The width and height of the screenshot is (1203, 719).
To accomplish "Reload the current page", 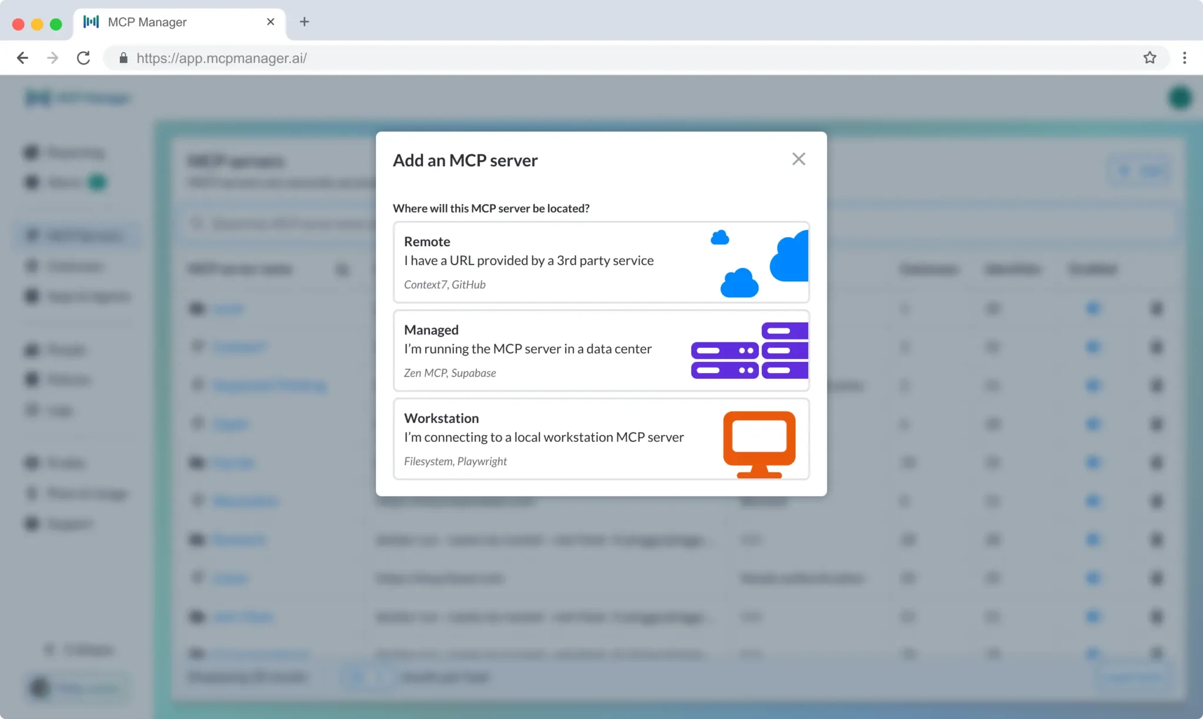I will pos(83,58).
